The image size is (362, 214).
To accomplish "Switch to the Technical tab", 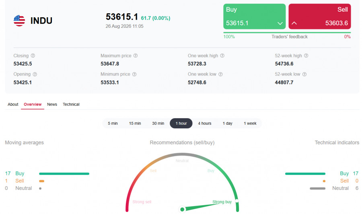I will coord(71,104).
